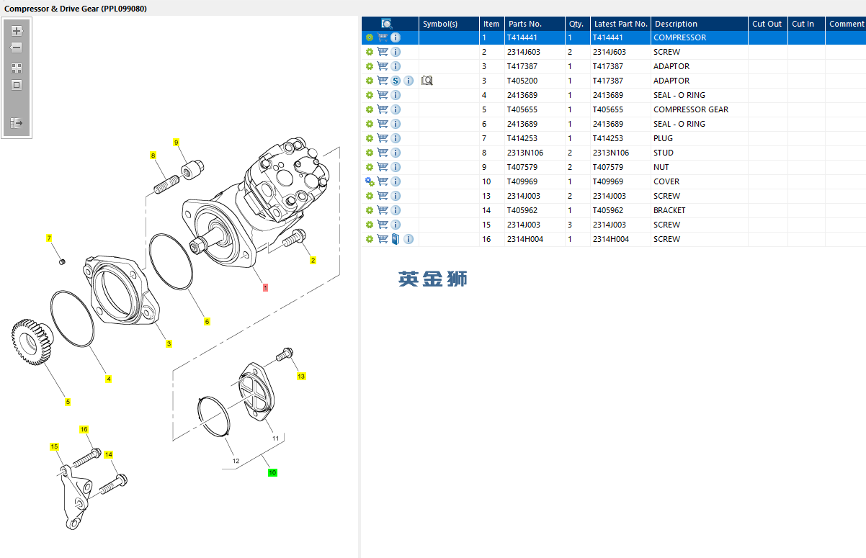The image size is (866, 558).
Task: Click the four-squares grid view icon
Action: click(17, 68)
